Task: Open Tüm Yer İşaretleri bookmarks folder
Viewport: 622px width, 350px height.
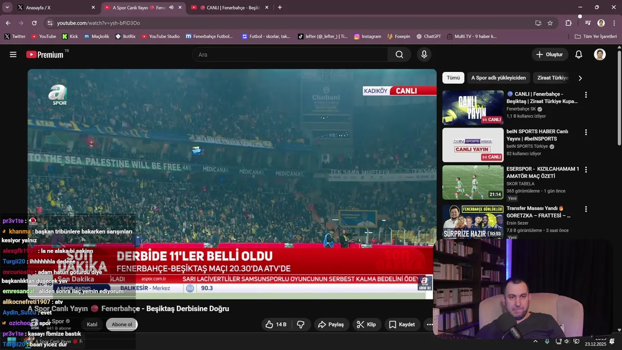Action: [x=595, y=36]
